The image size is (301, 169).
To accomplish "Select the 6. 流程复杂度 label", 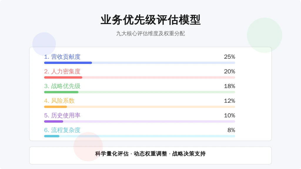I will (62, 130).
